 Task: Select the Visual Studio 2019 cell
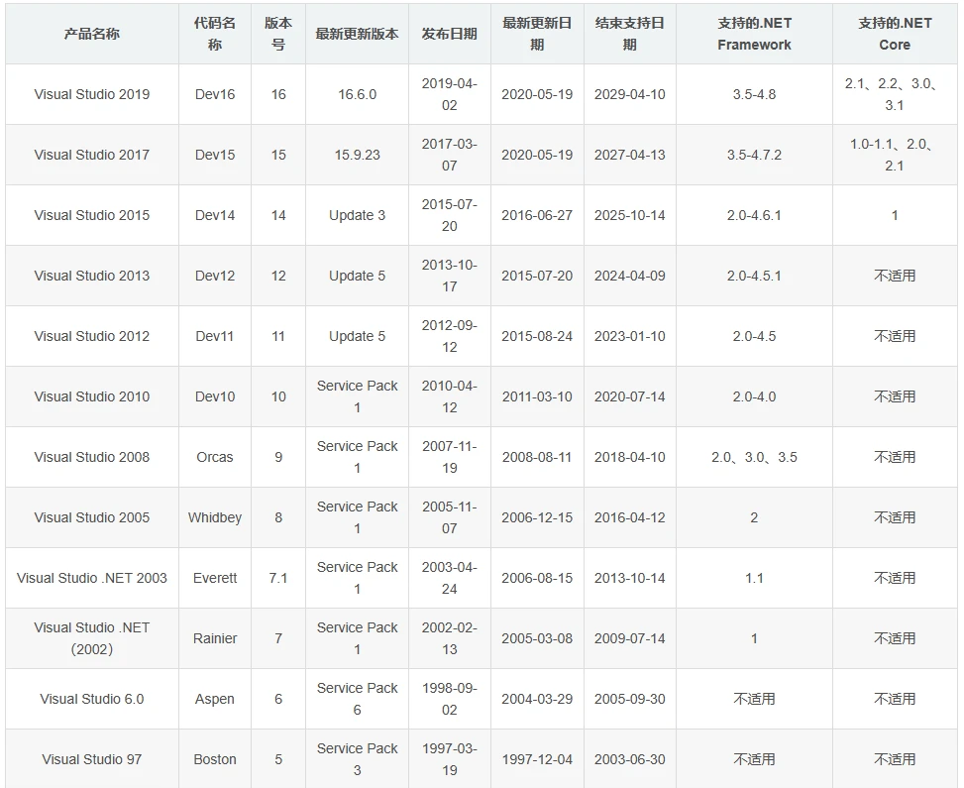[x=92, y=94]
